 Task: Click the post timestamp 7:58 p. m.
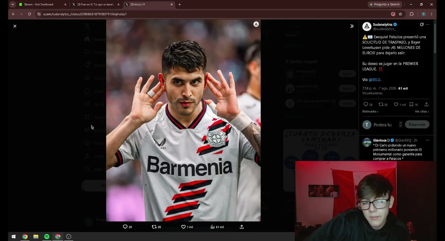[x=379, y=88]
